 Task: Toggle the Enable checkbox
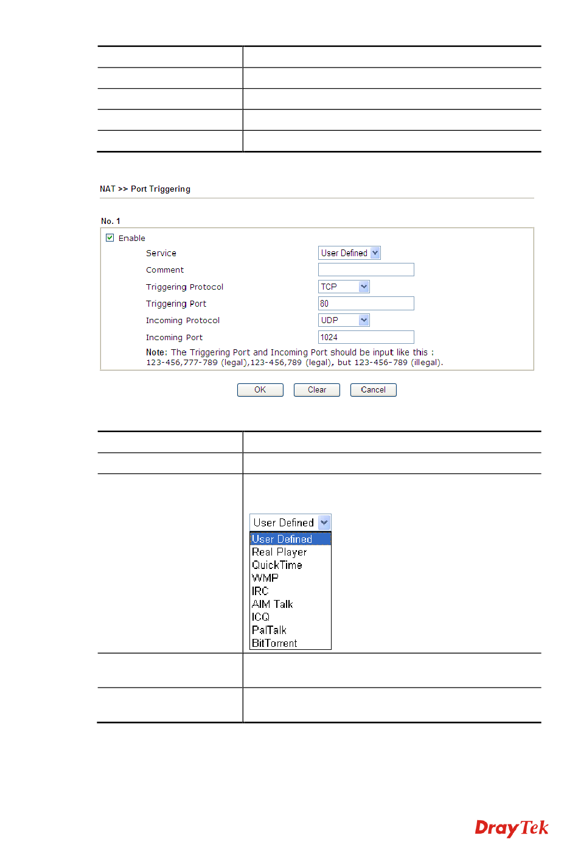click(x=110, y=238)
